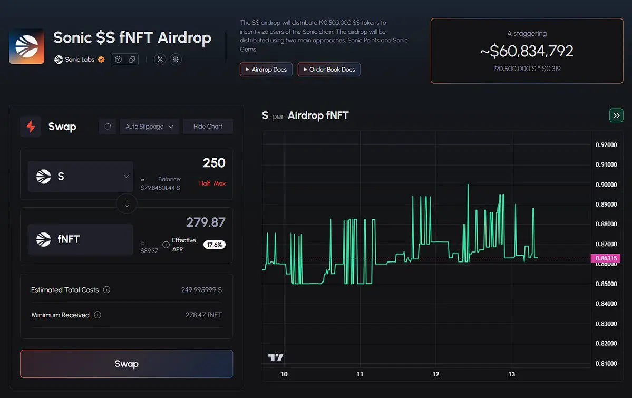
Task: Show info for Effective APR
Action: coord(166,245)
